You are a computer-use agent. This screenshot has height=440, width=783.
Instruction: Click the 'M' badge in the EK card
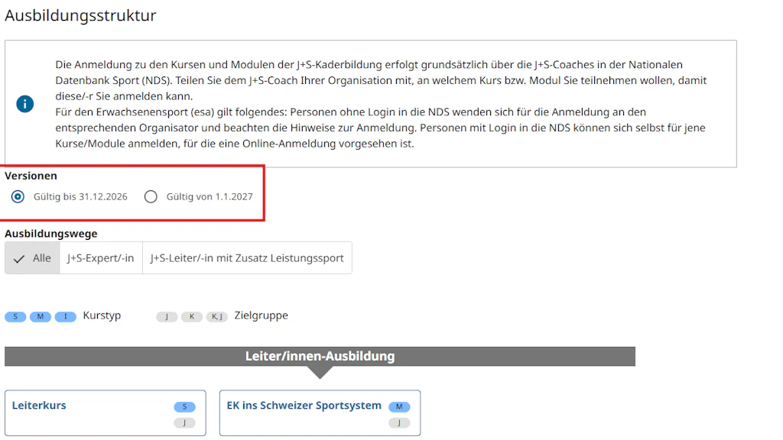399,407
